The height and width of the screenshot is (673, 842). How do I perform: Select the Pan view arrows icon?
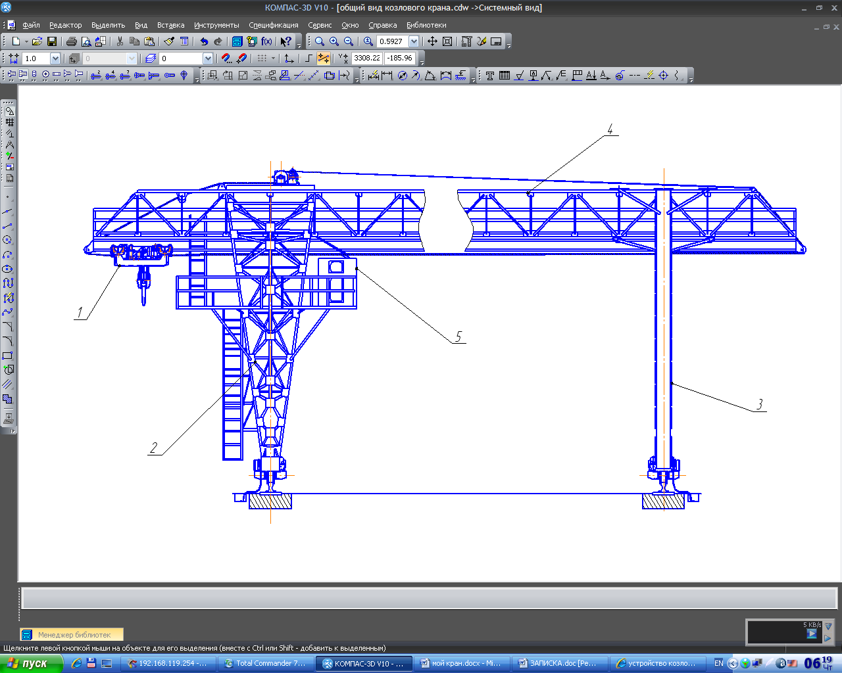(x=432, y=41)
